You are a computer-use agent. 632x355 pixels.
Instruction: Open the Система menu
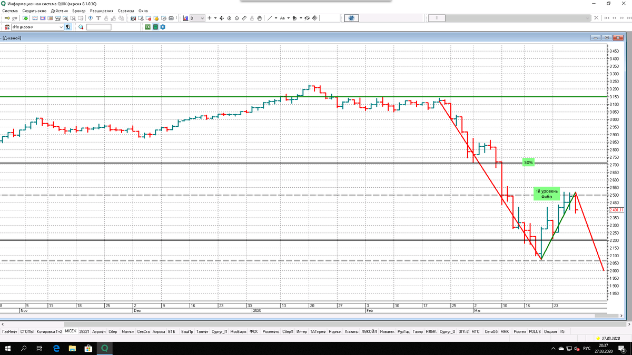[x=9, y=11]
